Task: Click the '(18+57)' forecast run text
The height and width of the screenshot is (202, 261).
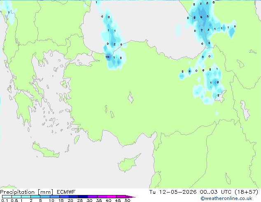Action: point(246,192)
